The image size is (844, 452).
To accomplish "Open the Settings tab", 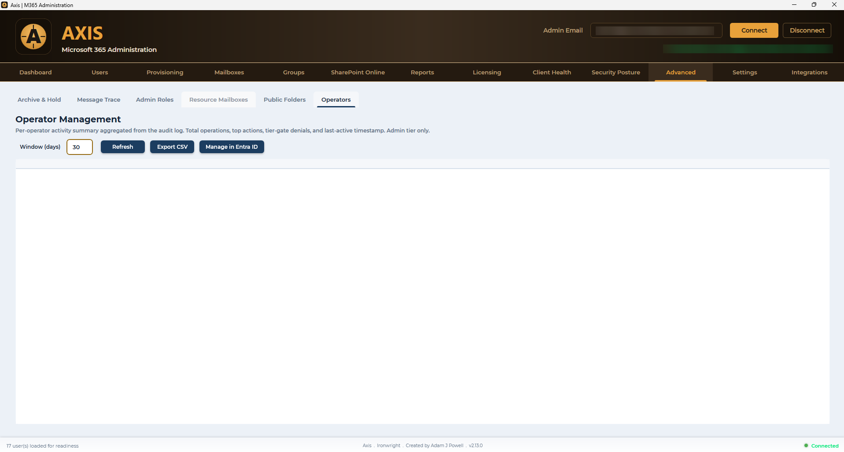I will pyautogui.click(x=745, y=72).
